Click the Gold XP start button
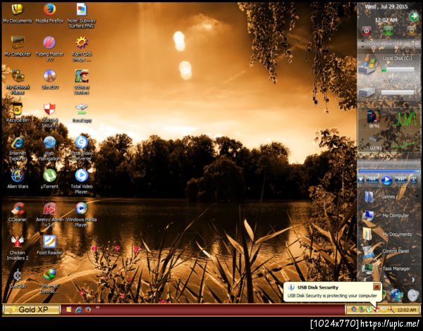 32,310
